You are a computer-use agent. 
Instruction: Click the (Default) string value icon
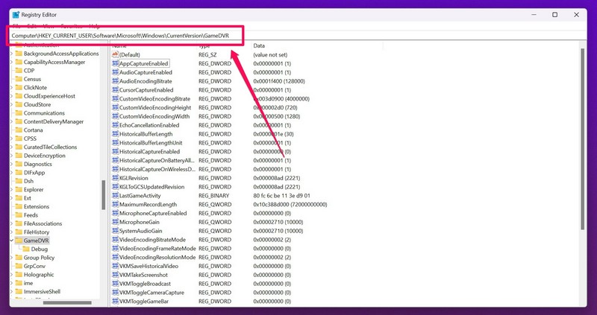(x=115, y=54)
